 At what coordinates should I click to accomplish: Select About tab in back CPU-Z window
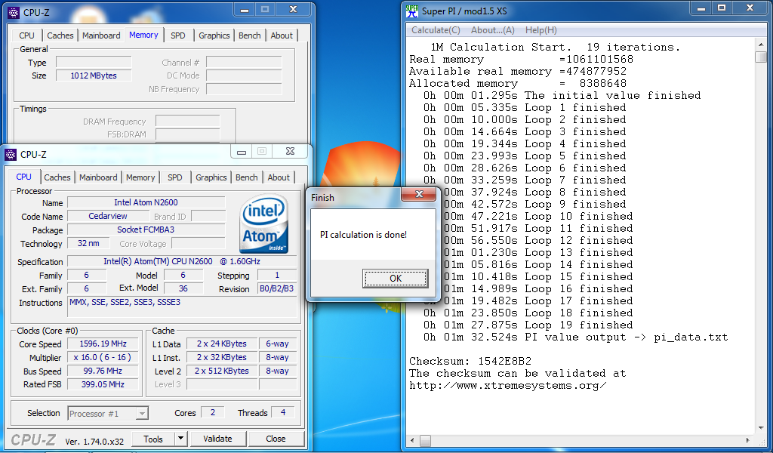point(282,35)
